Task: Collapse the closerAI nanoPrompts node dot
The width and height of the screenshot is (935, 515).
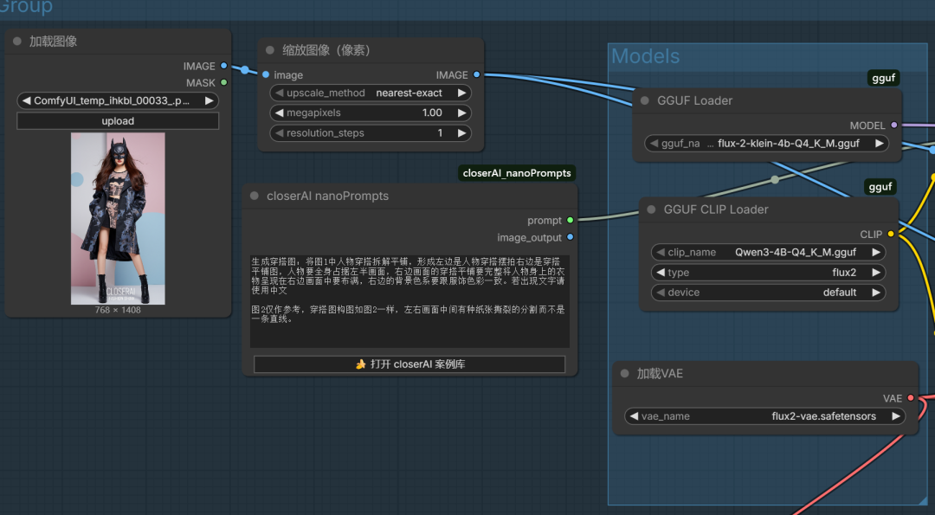Action: [255, 196]
